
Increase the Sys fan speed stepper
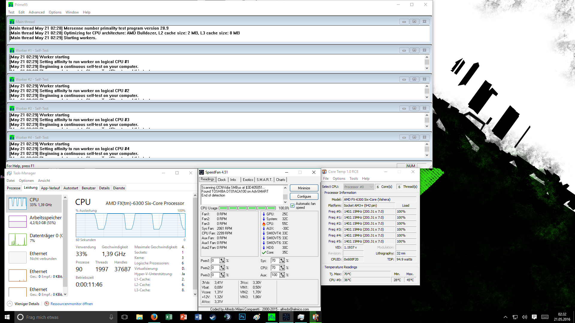coord(282,260)
